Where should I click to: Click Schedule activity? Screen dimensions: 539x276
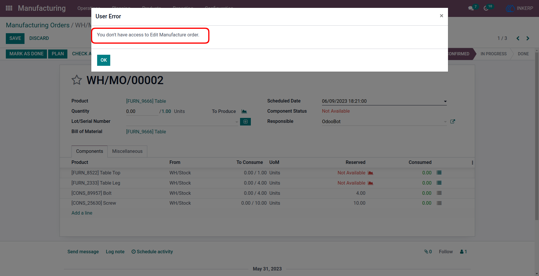[152, 252]
